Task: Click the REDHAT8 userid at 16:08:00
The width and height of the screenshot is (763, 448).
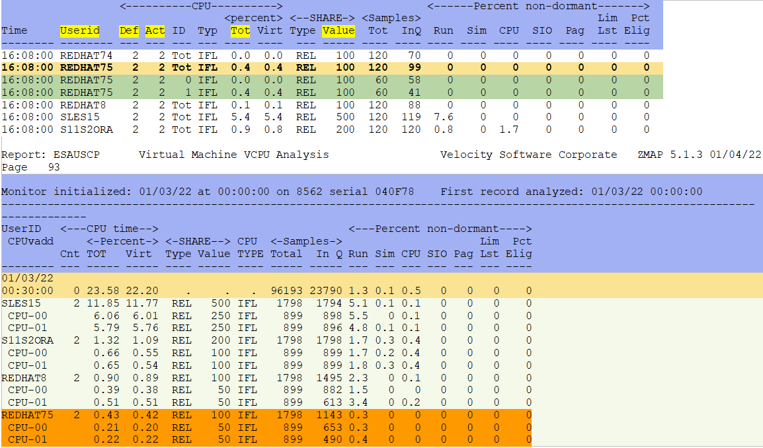Action: [83, 104]
